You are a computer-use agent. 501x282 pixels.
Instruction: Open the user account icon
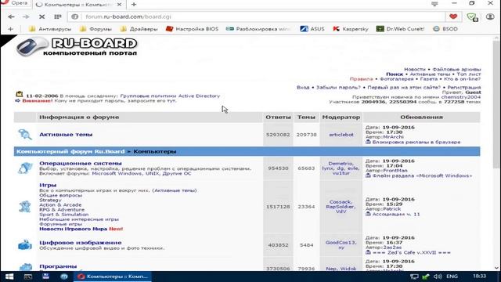pos(490,16)
